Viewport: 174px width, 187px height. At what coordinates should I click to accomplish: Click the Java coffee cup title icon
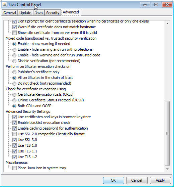4,4
